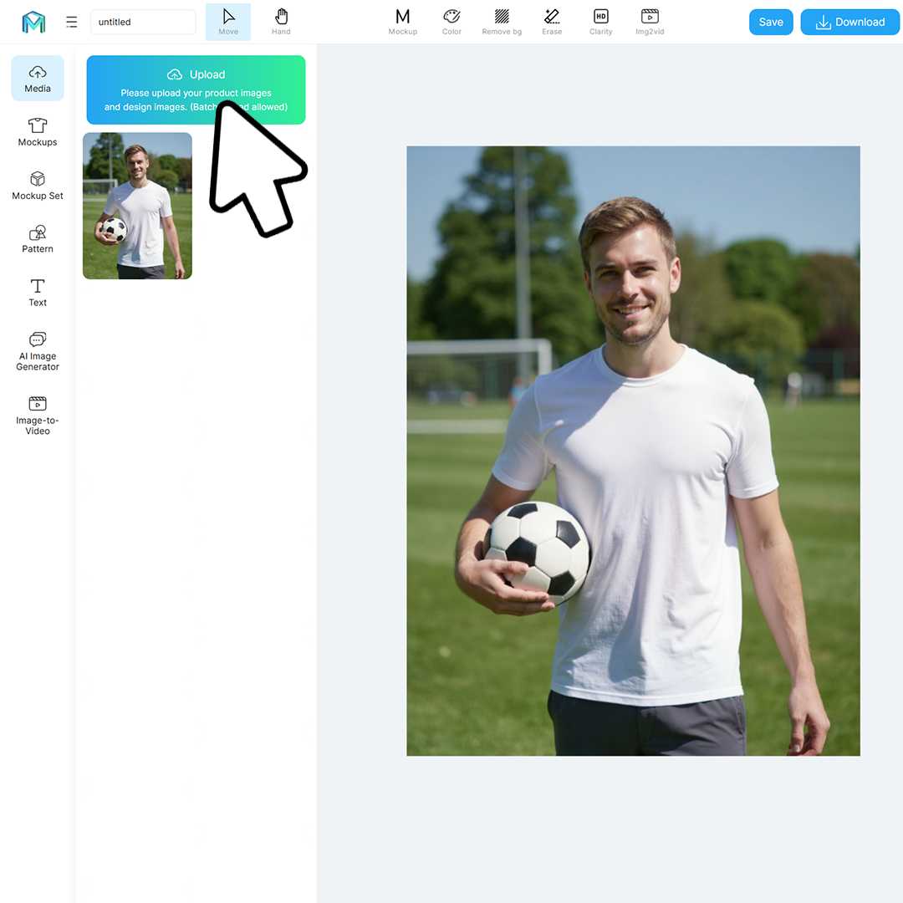Open the hamburger menu
Screen dimensions: 903x903
tap(71, 22)
